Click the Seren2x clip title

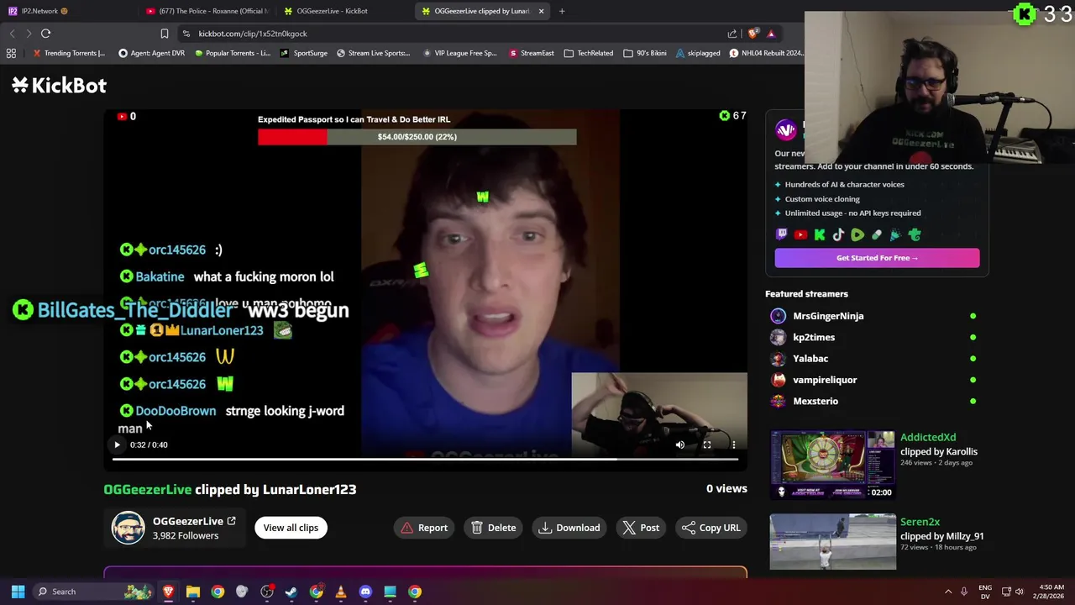(x=920, y=522)
